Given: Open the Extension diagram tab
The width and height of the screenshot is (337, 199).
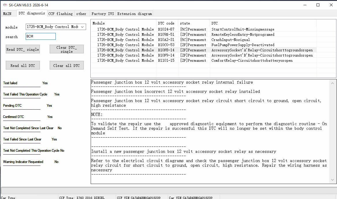Looking at the screenshot, I should (134, 14).
